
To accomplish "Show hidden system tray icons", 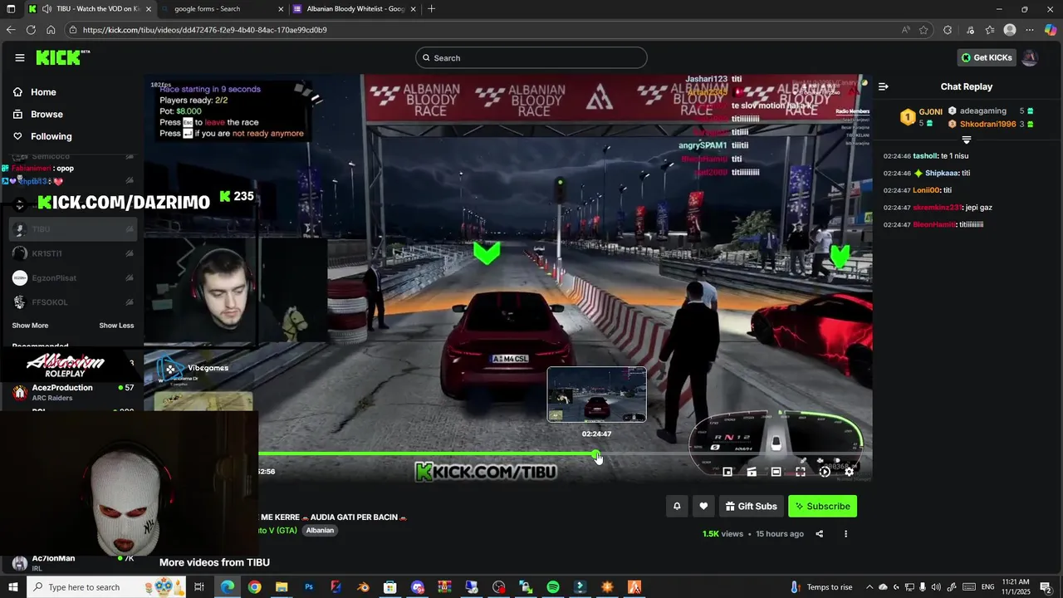I will [x=869, y=587].
